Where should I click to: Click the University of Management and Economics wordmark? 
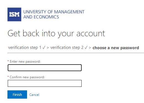54,14
